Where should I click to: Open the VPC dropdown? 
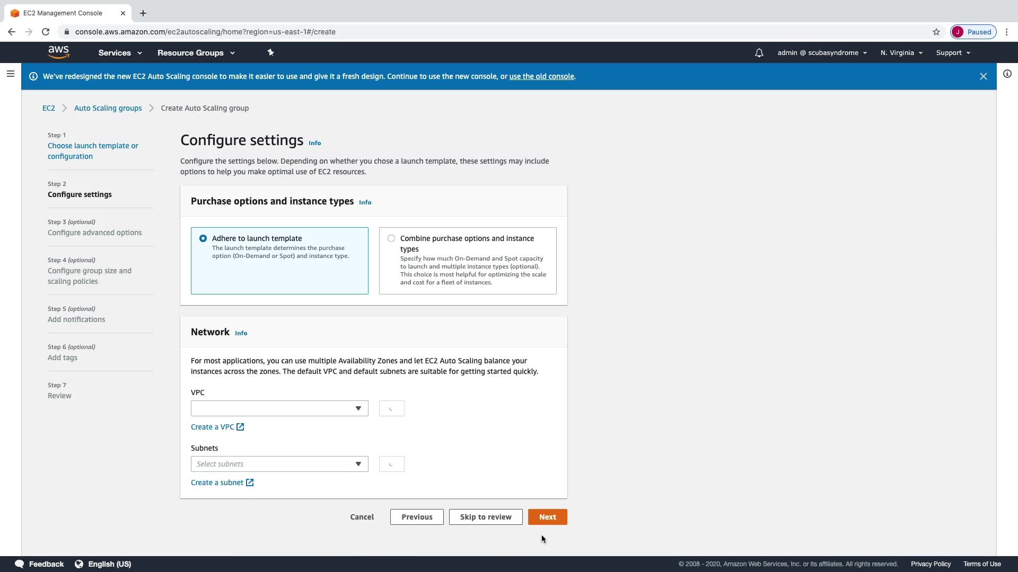tap(279, 408)
